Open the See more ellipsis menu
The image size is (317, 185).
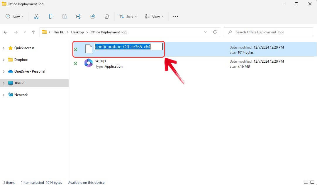point(175,17)
